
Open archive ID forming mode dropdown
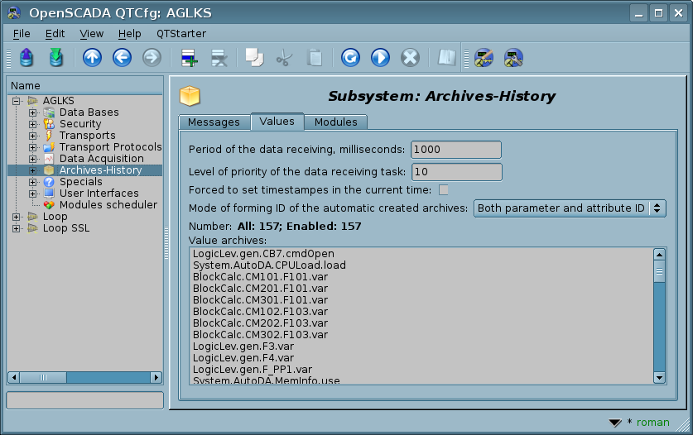[570, 208]
